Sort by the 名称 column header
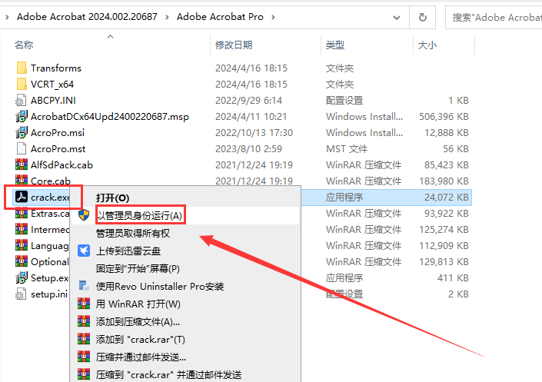542x382 pixels. click(24, 45)
